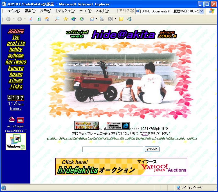Expand the Back button history arrow
Image resolution: width=218 pixels, height=192 pixels.
coord(13,19)
